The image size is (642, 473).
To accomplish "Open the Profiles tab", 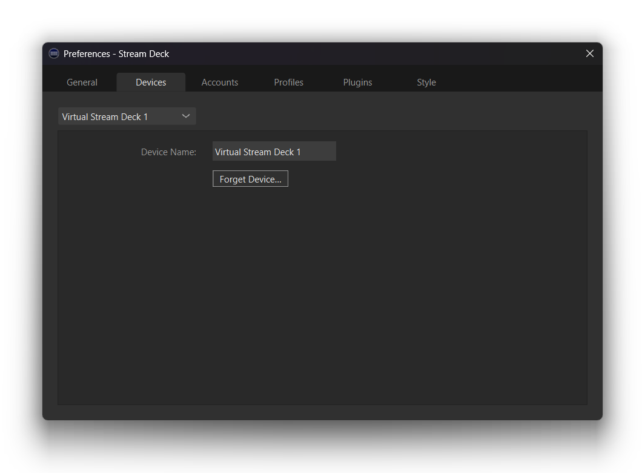I will click(289, 82).
